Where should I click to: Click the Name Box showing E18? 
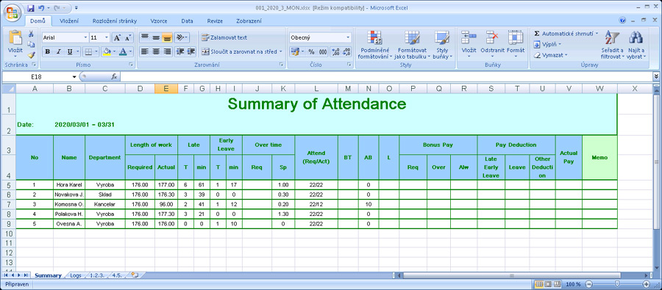pyautogui.click(x=35, y=76)
